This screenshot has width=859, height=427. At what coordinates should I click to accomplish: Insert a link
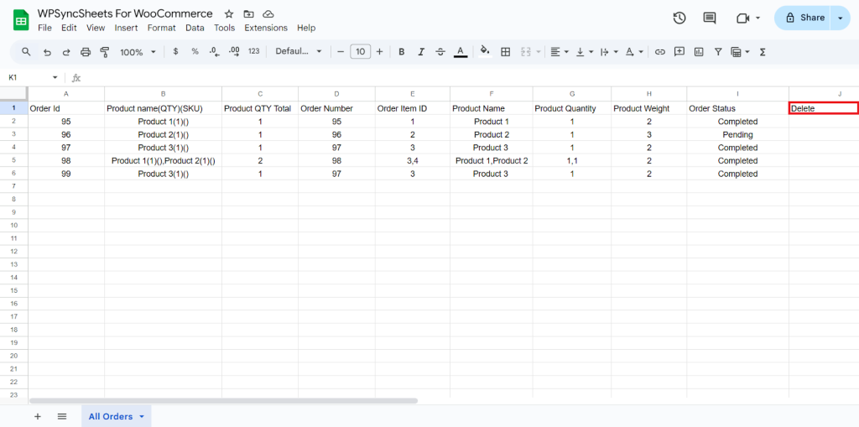pos(660,52)
